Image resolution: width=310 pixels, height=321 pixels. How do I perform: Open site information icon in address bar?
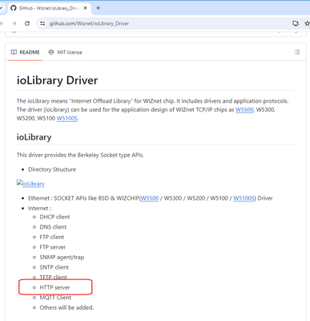click(x=42, y=23)
